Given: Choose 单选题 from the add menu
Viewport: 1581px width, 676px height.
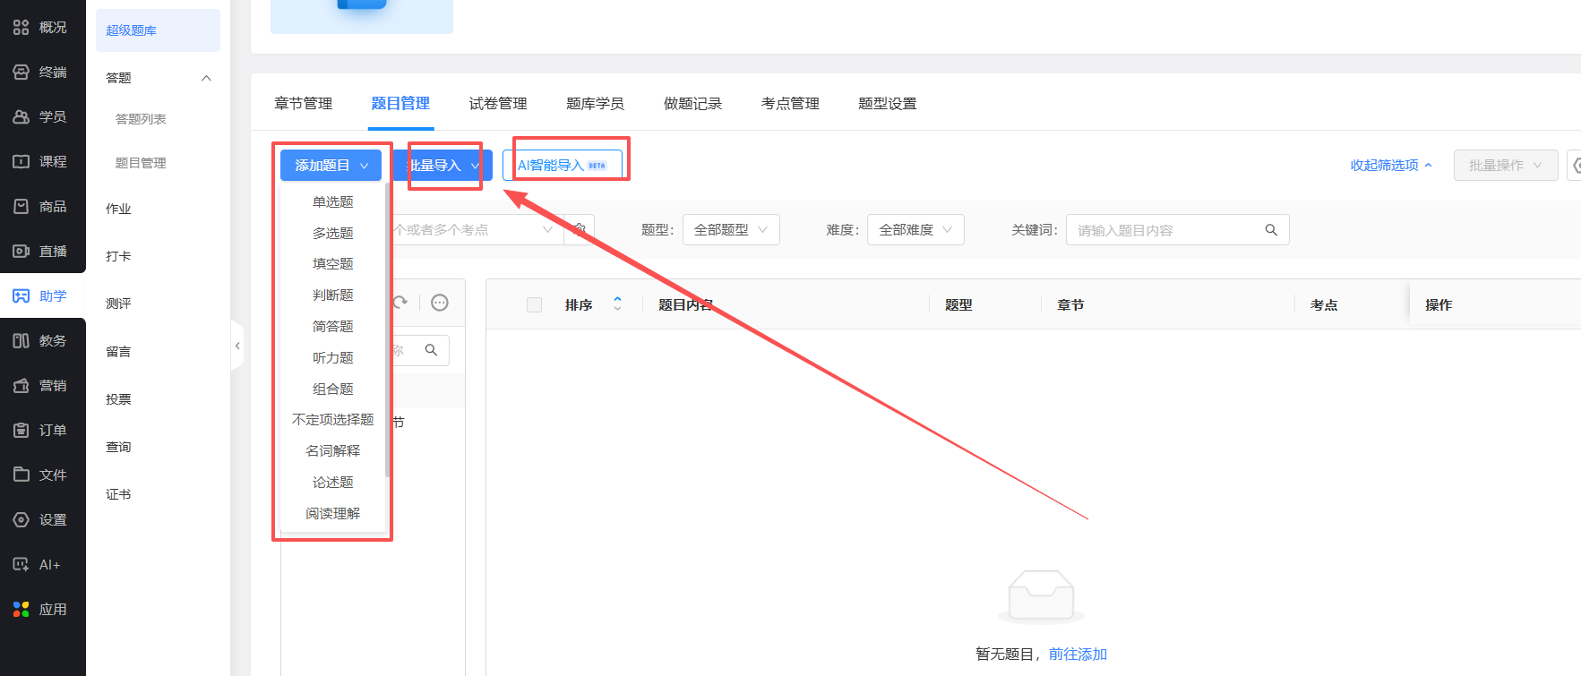Looking at the screenshot, I should point(333,202).
